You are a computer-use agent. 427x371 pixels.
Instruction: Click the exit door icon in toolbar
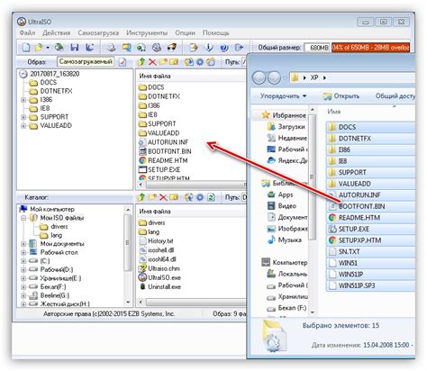point(240,48)
